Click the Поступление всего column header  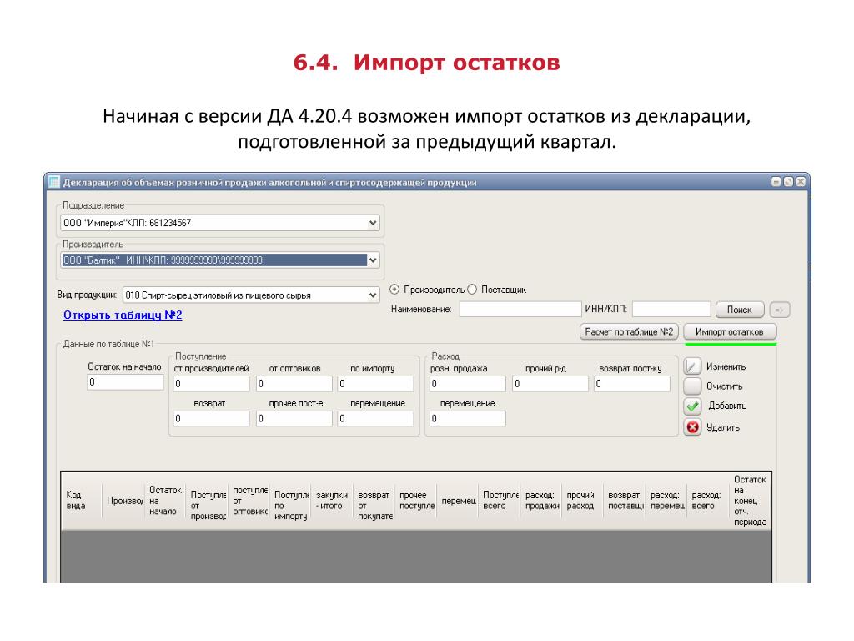point(499,501)
